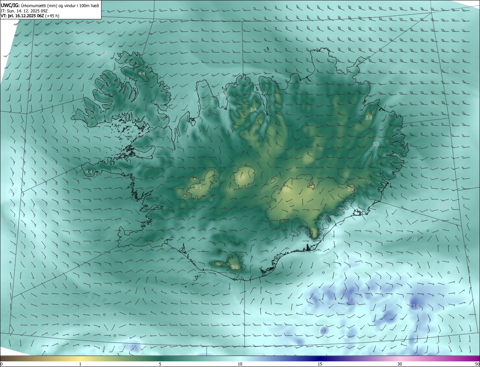480x367 pixels.
Task: Click the 3.1 value on Mýrdalsjökull near the south coast
Action: click(x=235, y=267)
